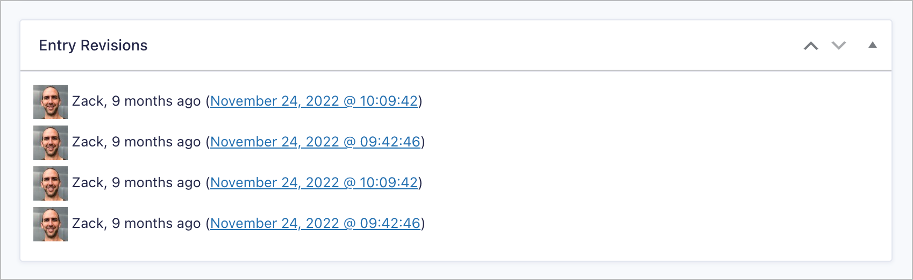Click the "Zack" name in the first row

(x=88, y=101)
